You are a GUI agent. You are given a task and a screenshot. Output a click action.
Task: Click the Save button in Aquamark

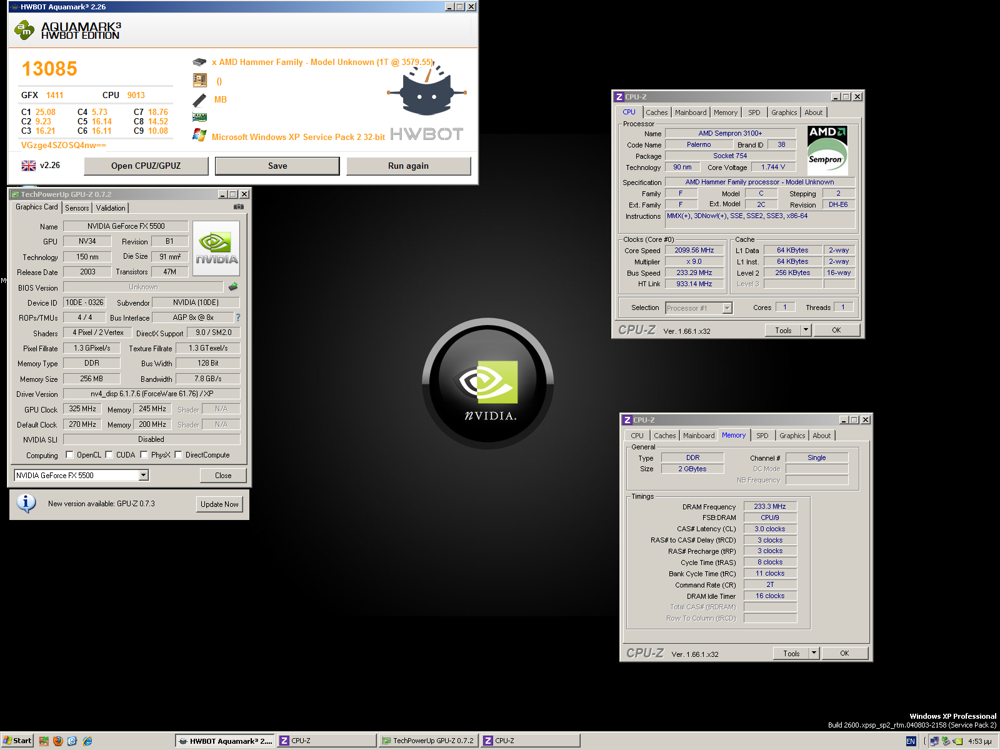pos(277,166)
